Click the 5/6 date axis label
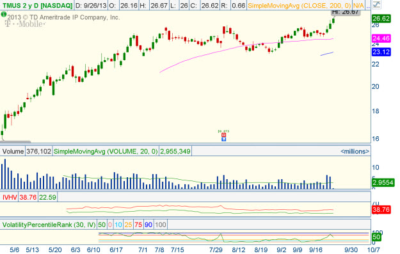 [x=14, y=250]
